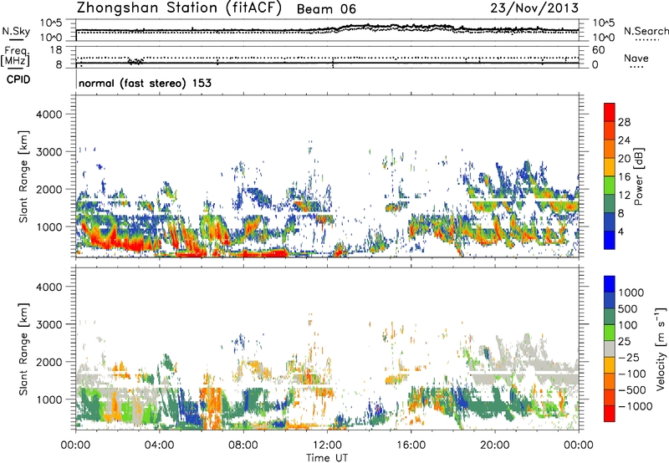Click the 'Power [dB]' colorbar title

click(x=638, y=176)
